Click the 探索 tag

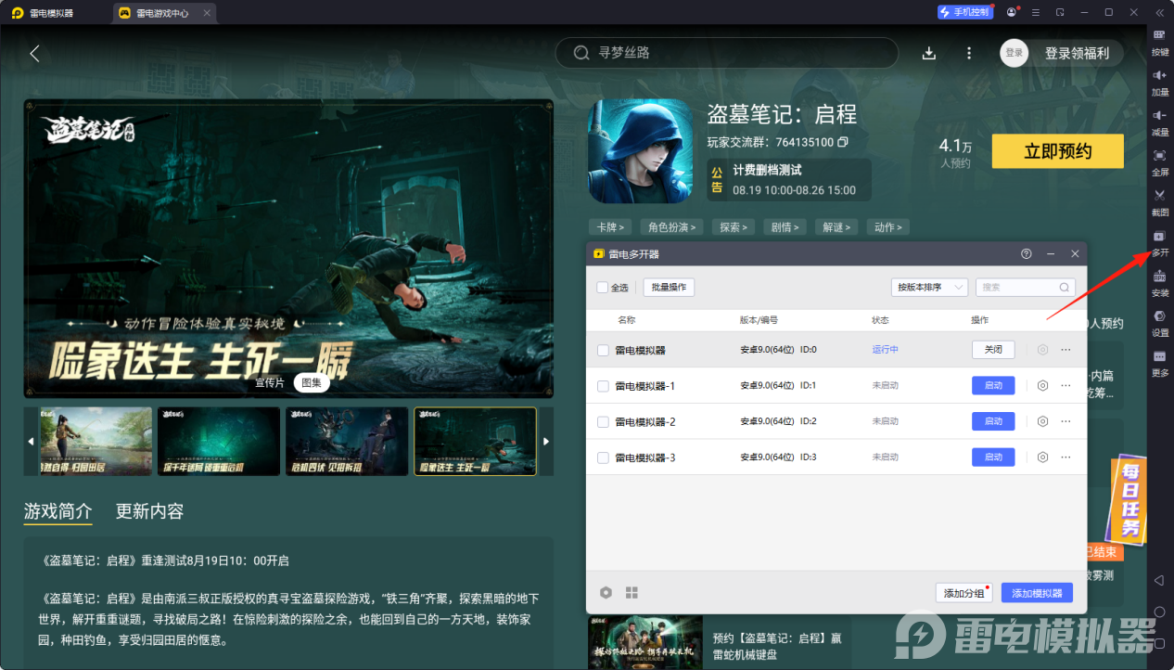(734, 226)
